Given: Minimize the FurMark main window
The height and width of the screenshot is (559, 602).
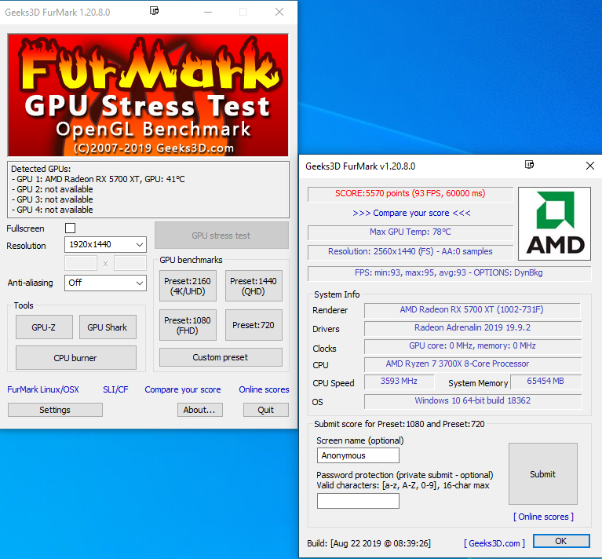Looking at the screenshot, I should [208, 13].
